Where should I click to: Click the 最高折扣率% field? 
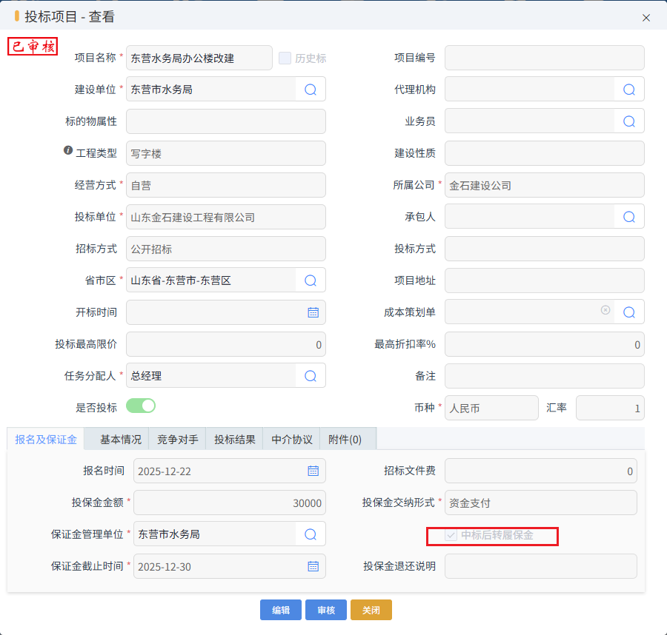point(545,344)
